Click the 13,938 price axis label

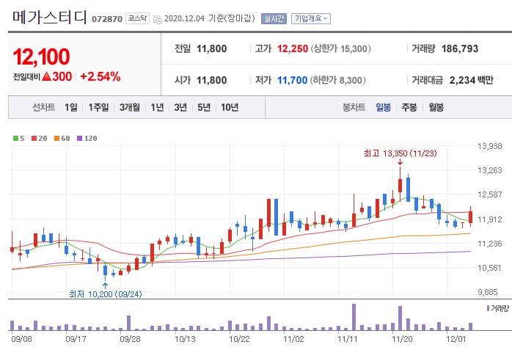(x=490, y=146)
